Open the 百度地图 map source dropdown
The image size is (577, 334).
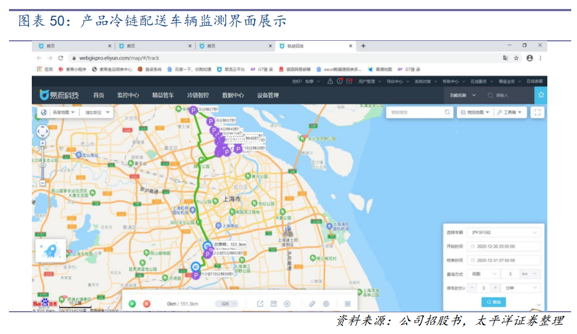tap(63, 112)
